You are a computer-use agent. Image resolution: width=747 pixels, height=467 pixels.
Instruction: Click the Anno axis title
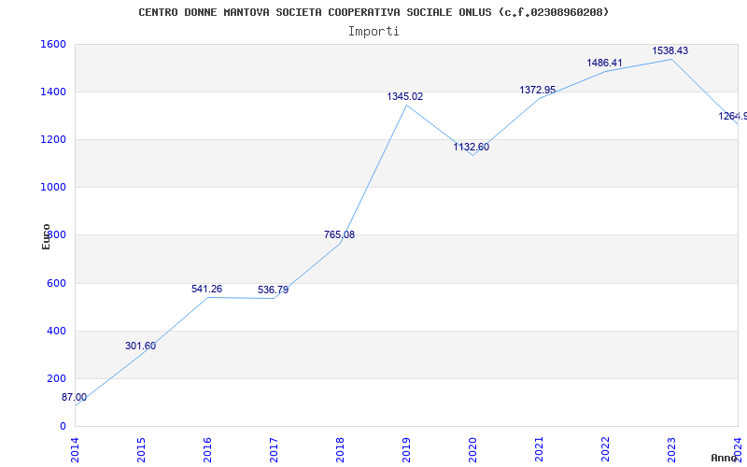(724, 458)
